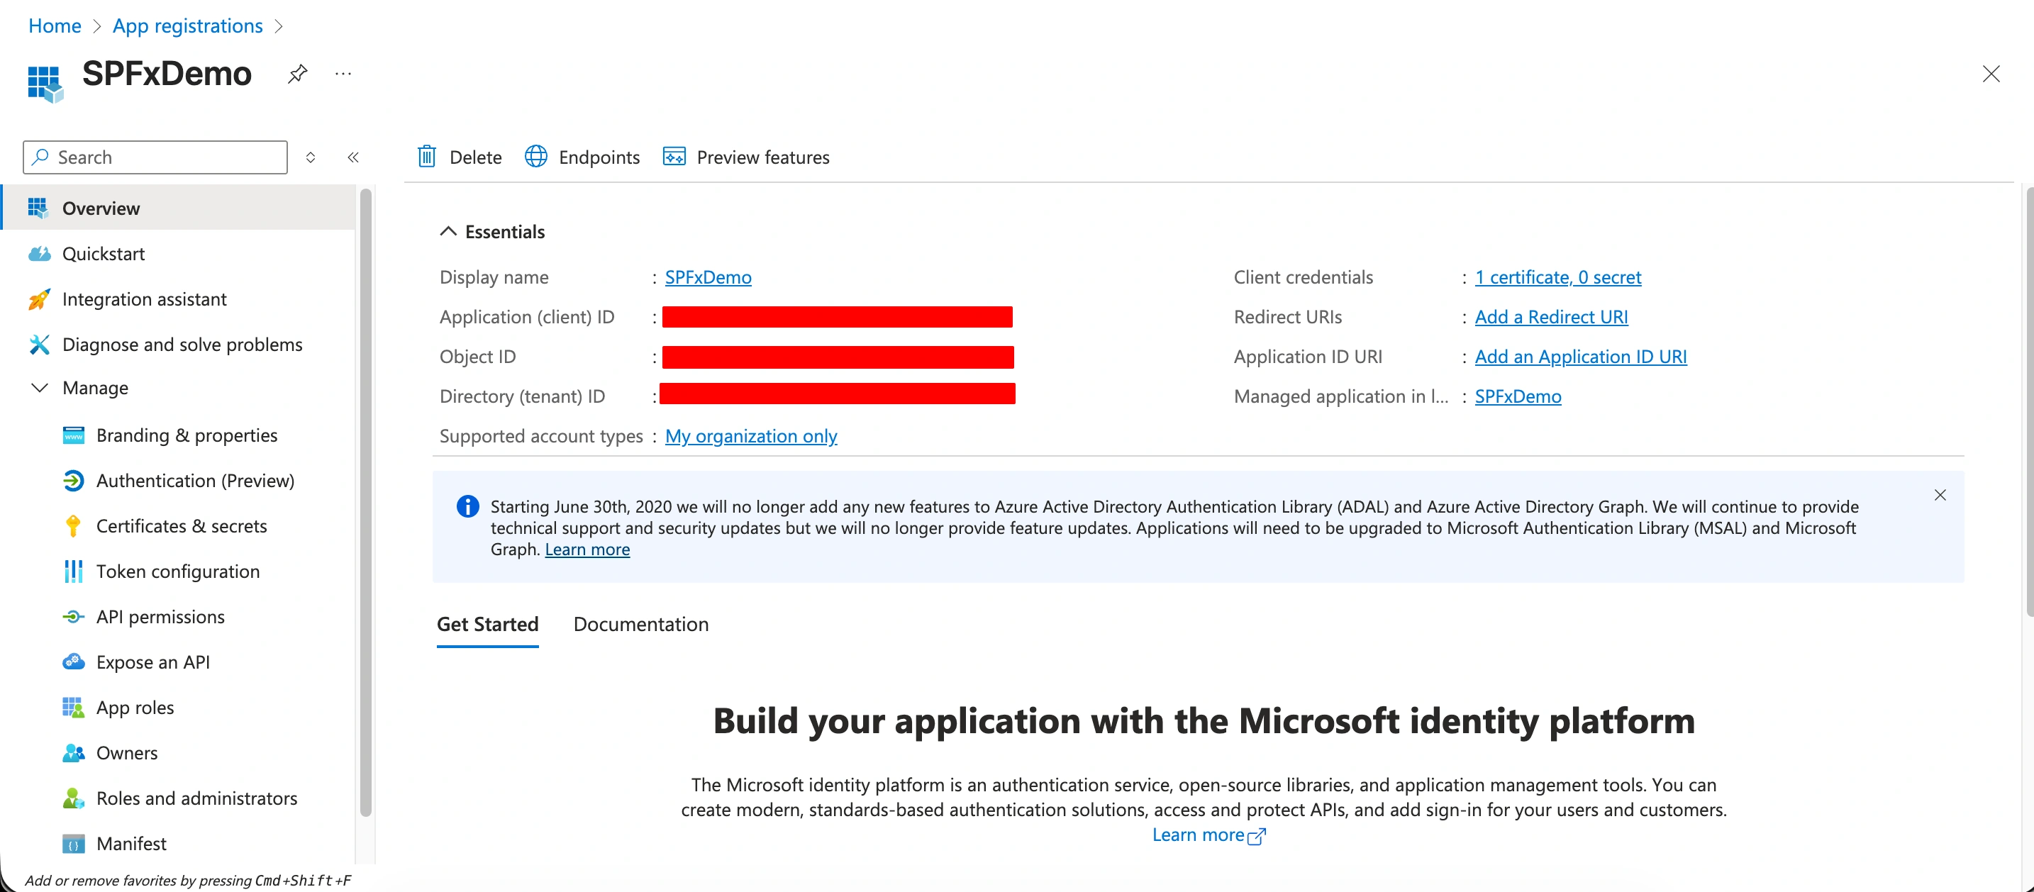Click the Overview label in sidebar
The height and width of the screenshot is (892, 2034).
101,208
